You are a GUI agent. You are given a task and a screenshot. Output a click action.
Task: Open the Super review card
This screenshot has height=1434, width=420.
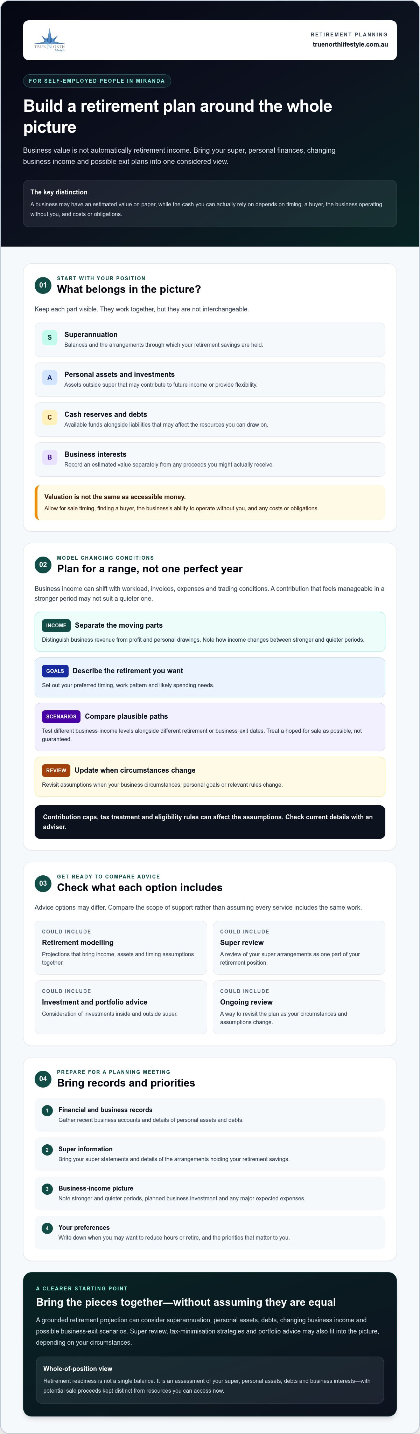[x=299, y=948]
